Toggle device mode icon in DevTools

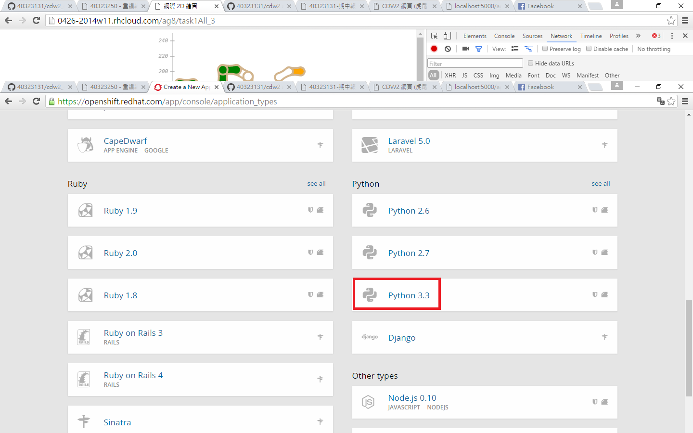447,36
